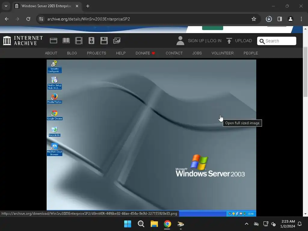Screen dimensions: 308x231
Task: Open notification bell in system tray
Action: click(x=300, y=224)
